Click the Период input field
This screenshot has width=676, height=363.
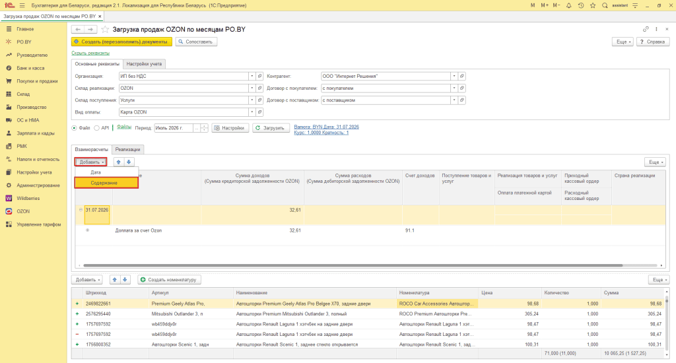point(174,128)
